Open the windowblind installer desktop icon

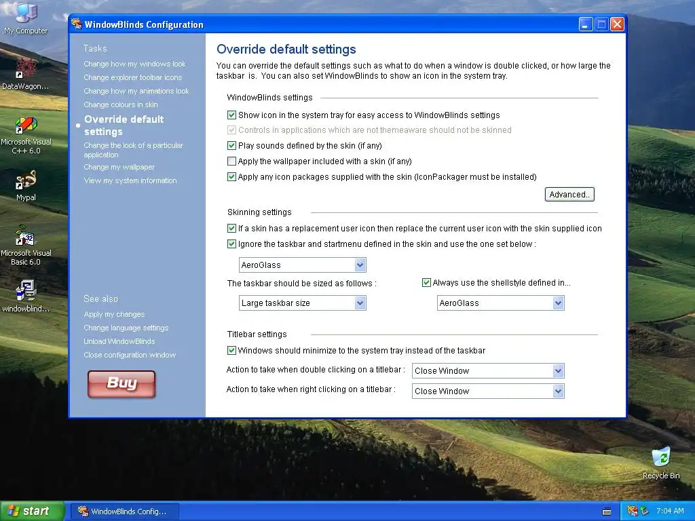[x=26, y=296]
